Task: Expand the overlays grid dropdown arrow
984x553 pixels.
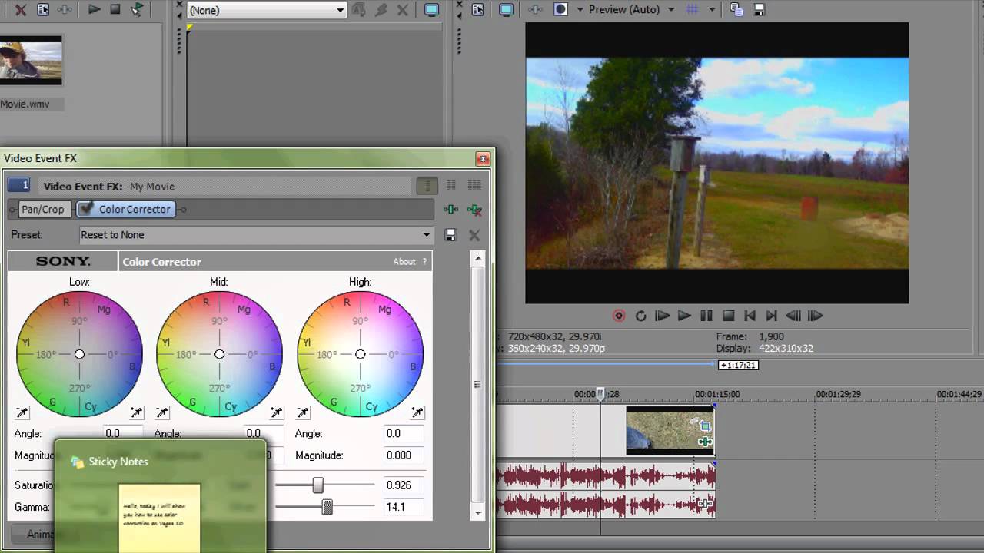Action: pos(711,10)
